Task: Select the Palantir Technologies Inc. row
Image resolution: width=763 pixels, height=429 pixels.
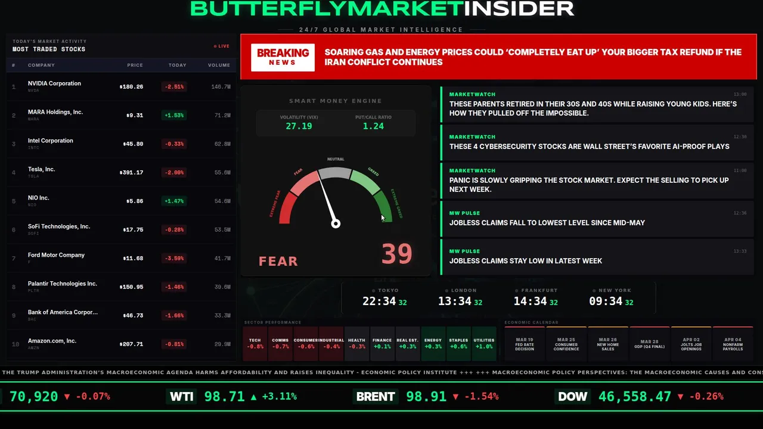Action: click(122, 287)
